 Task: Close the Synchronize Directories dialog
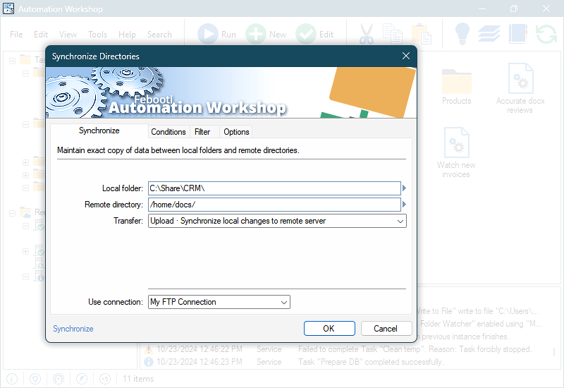pyautogui.click(x=406, y=56)
